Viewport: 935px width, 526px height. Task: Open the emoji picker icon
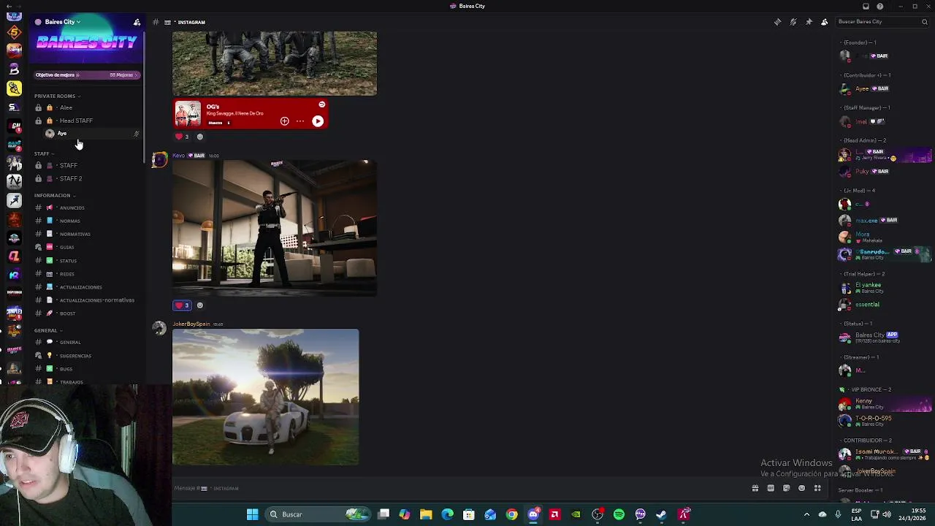[x=801, y=488]
